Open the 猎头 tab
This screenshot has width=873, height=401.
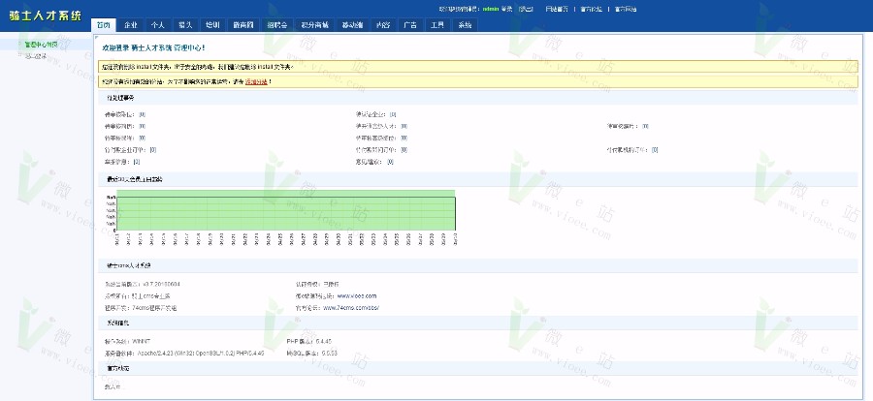point(185,25)
